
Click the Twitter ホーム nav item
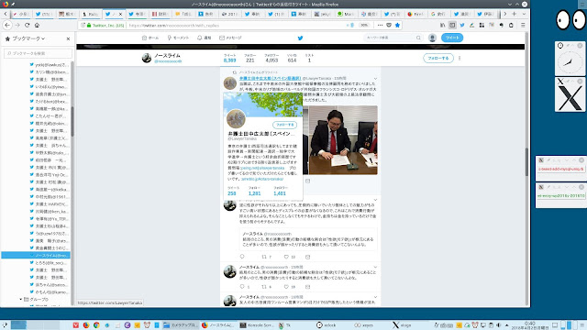pos(150,38)
